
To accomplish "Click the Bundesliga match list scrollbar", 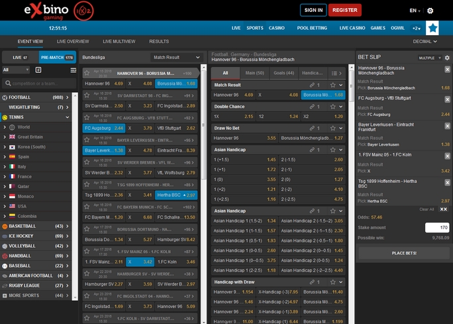I will click(203, 125).
